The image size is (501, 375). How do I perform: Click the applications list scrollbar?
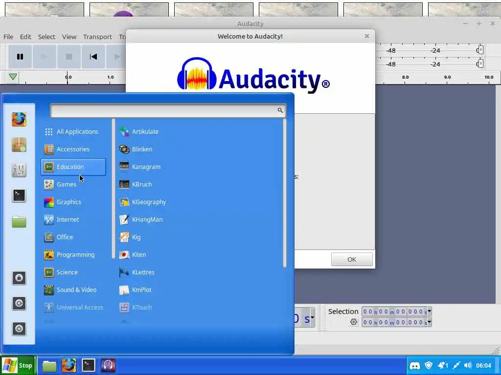click(284, 193)
